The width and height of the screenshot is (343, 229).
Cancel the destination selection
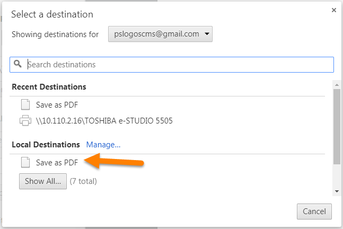coord(314,212)
